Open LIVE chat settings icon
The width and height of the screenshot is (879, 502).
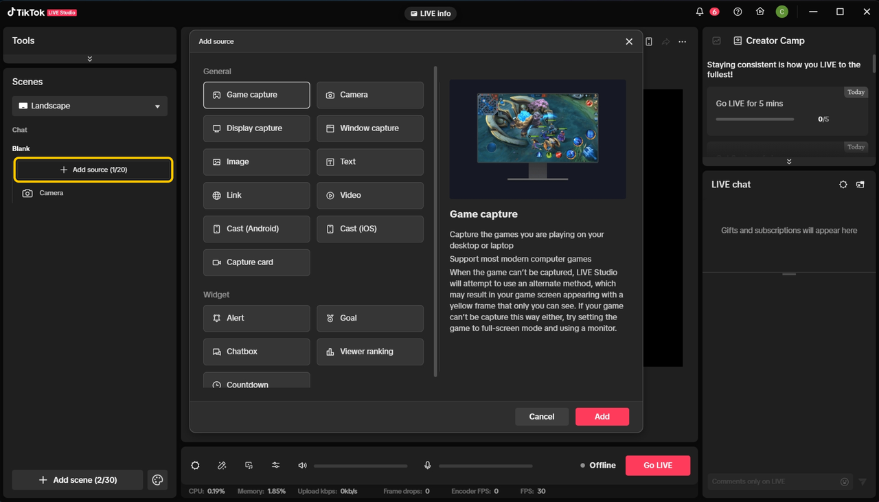(x=843, y=185)
